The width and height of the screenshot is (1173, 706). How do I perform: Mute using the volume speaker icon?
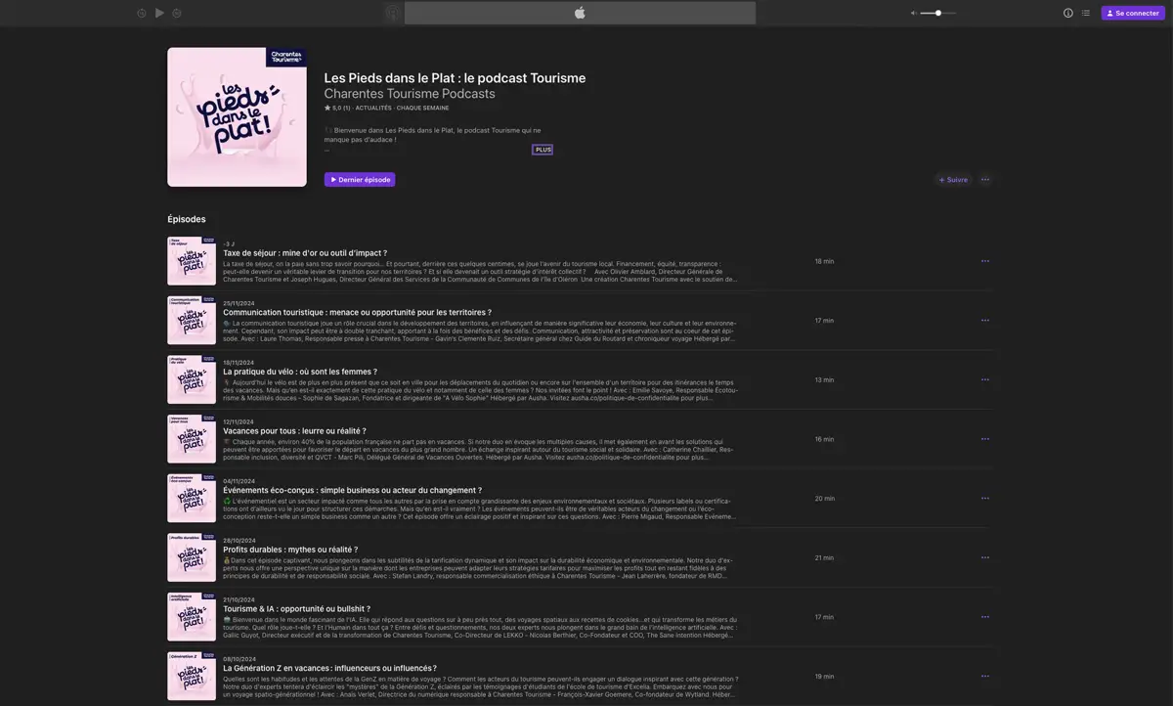click(914, 13)
